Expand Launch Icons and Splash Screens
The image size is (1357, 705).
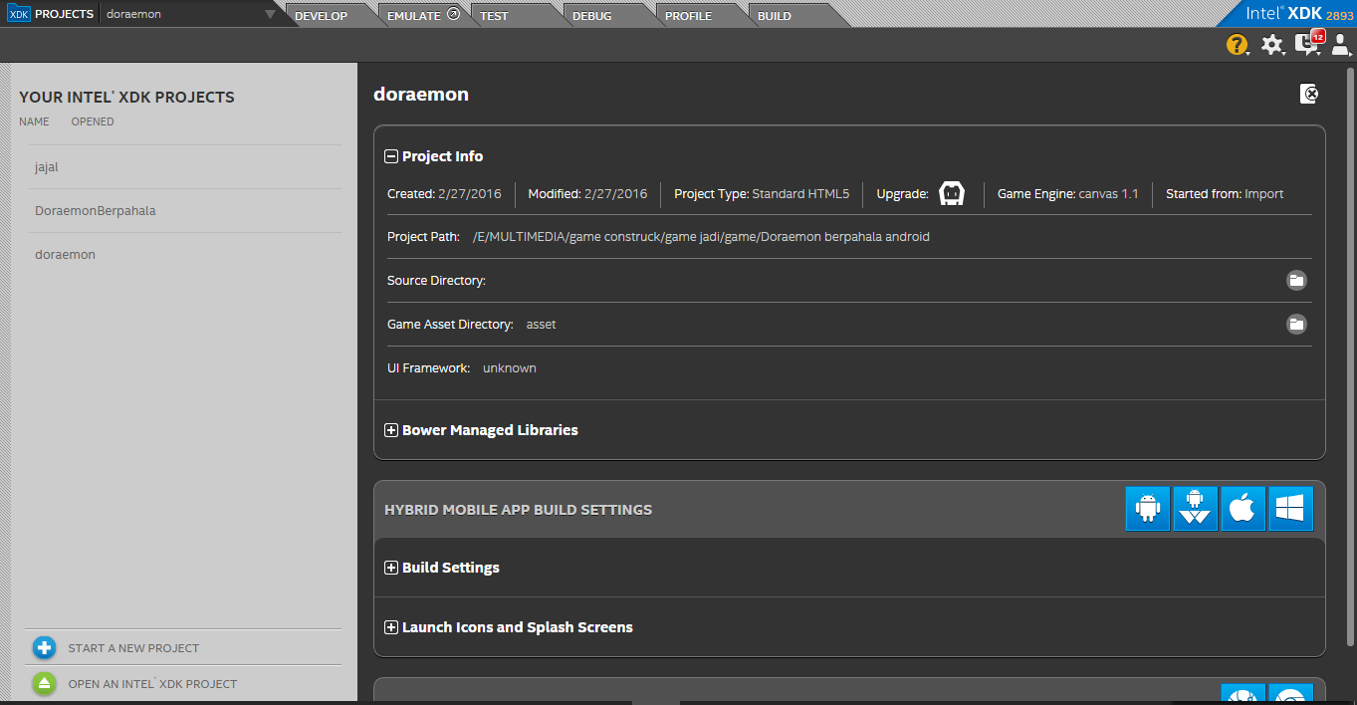click(391, 627)
